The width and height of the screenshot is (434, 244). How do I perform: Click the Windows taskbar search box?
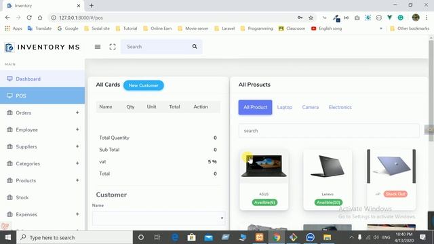click(75, 237)
